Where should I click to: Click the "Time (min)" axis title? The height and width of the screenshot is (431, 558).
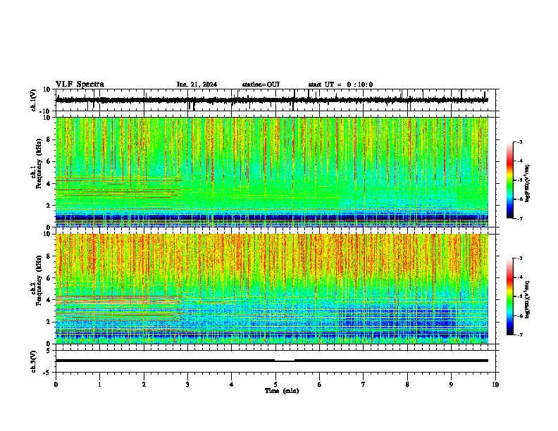(x=282, y=391)
